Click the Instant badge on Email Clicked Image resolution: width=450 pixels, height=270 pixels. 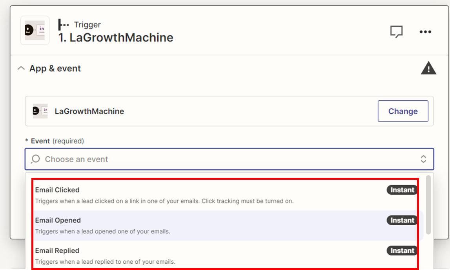click(402, 190)
